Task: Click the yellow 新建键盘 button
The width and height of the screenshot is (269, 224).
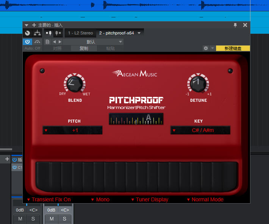Action: pyautogui.click(x=233, y=48)
